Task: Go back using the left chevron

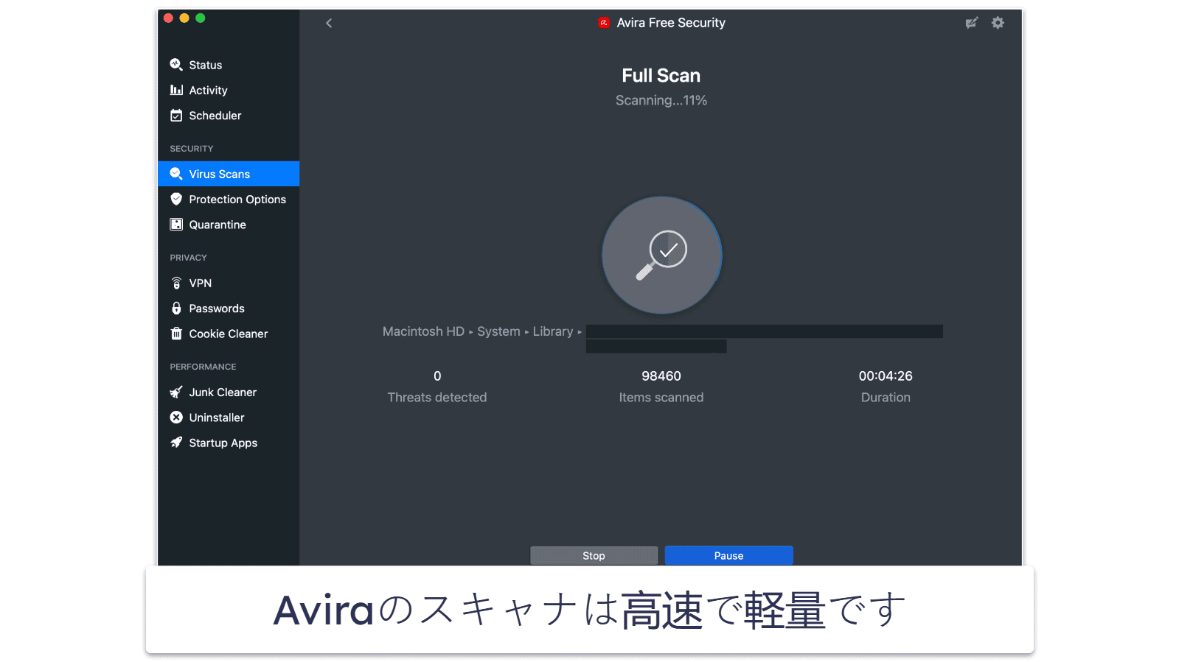Action: [x=329, y=23]
